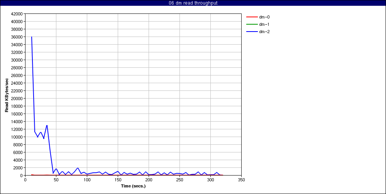Viewport: 386px width, 194px height.
Task: Click the 'Time (secs.)' x-axis label
Action: 133,186
